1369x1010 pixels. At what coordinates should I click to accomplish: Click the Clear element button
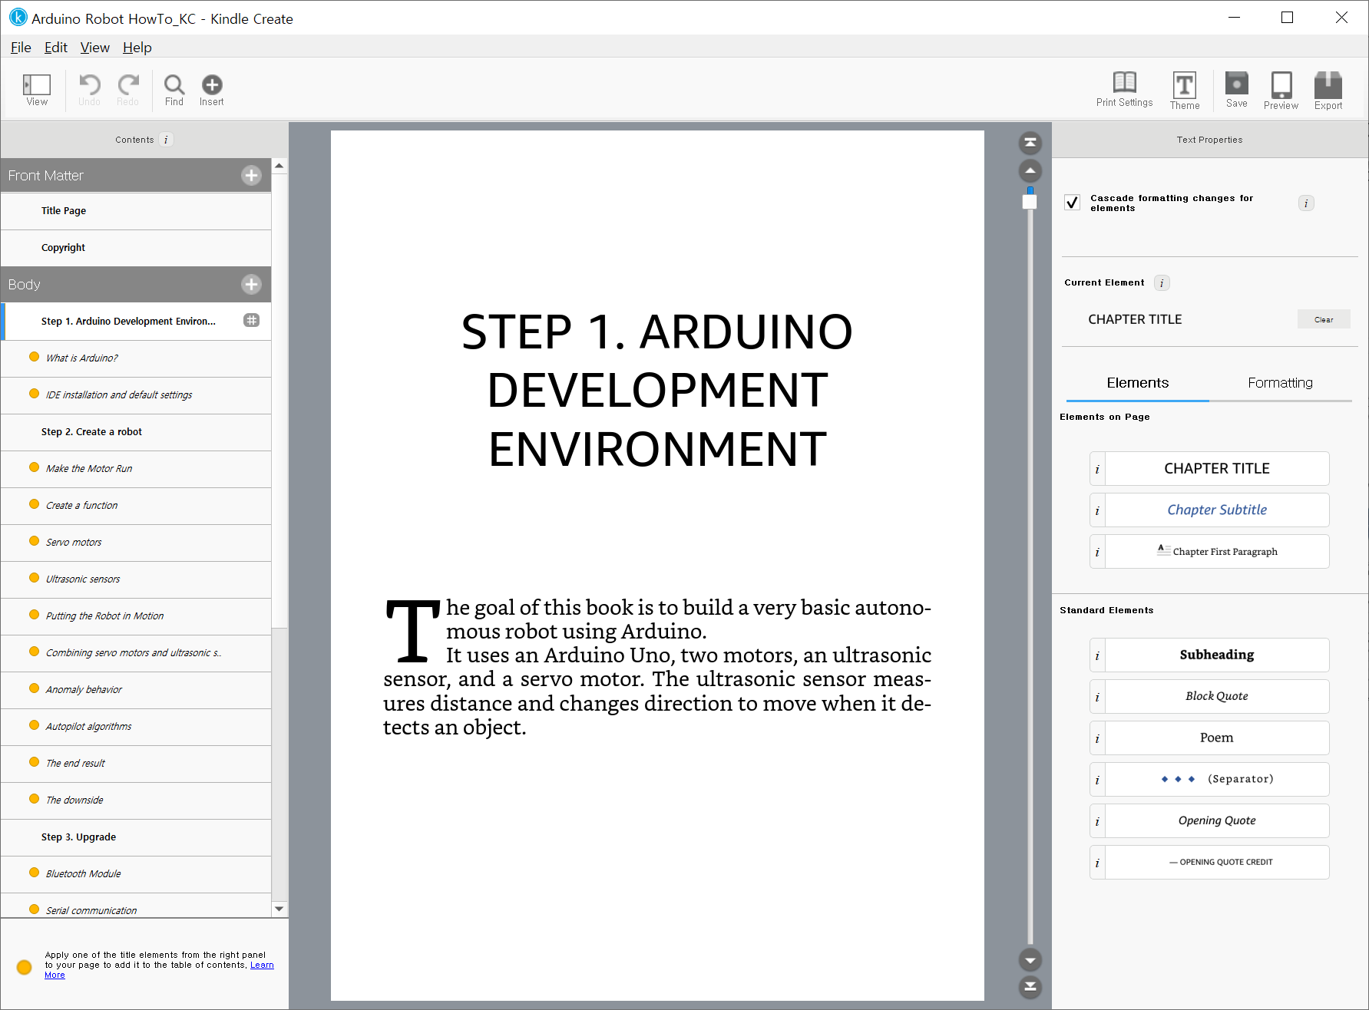1324,319
